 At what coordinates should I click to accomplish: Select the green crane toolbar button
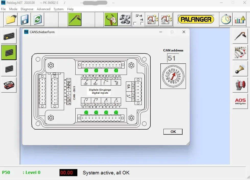point(75,19)
